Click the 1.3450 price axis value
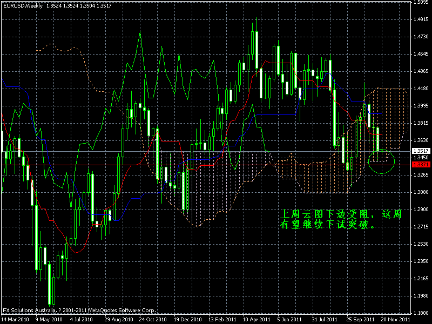 tap(421, 158)
